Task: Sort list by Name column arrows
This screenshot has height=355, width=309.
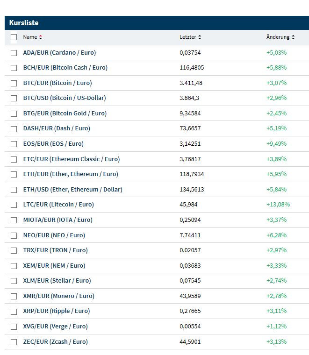Action: (41, 37)
